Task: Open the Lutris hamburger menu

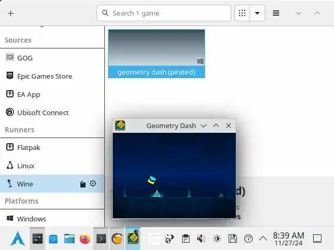Action: [276, 13]
